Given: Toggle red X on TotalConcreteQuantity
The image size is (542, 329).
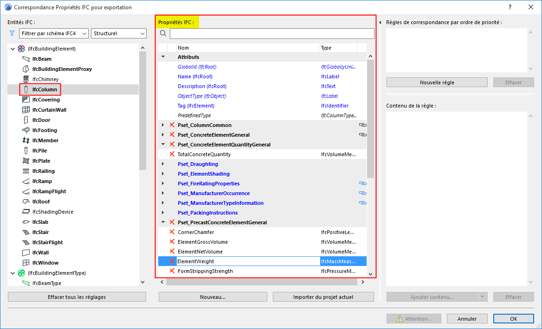Looking at the screenshot, I should (172, 154).
